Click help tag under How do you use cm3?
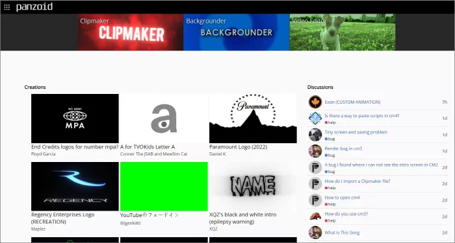 coord(330,221)
